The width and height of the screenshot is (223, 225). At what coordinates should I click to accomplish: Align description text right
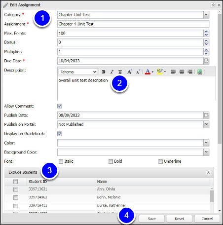190,72
